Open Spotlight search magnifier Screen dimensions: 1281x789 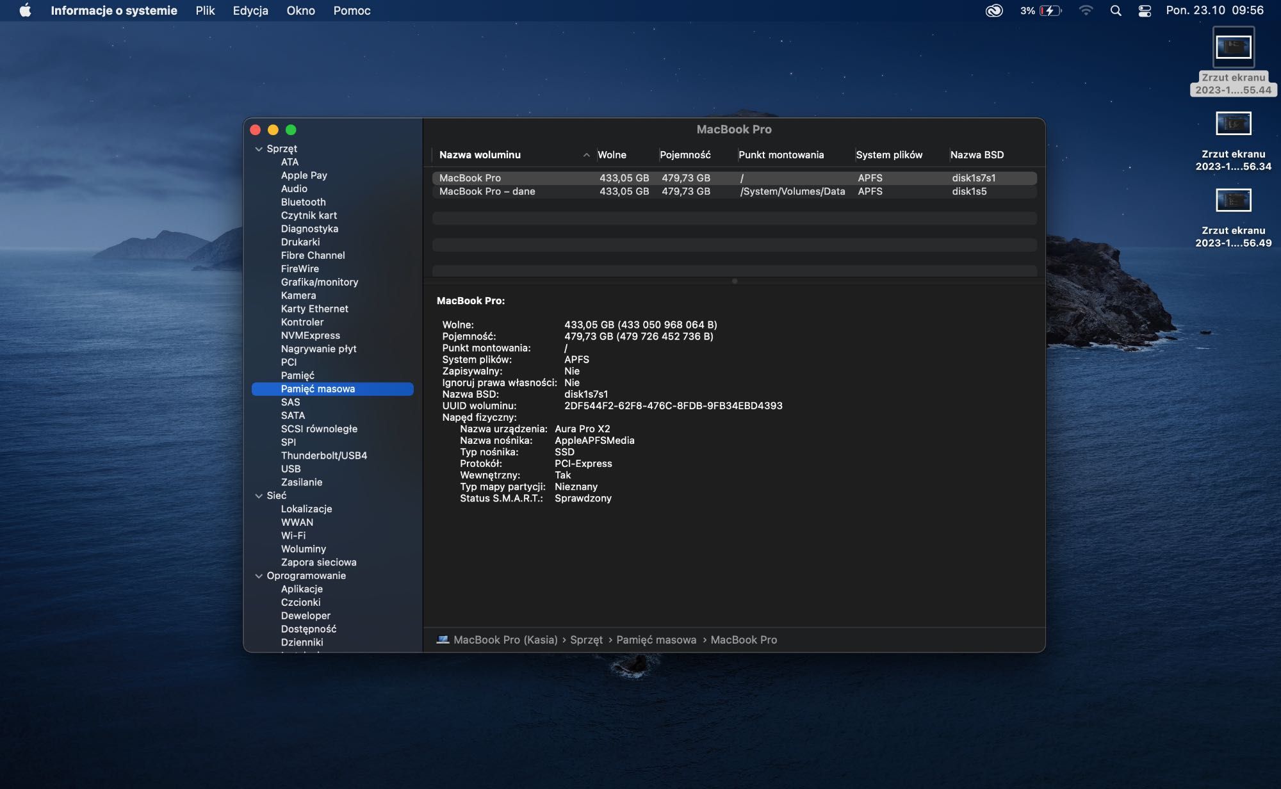coord(1116,10)
